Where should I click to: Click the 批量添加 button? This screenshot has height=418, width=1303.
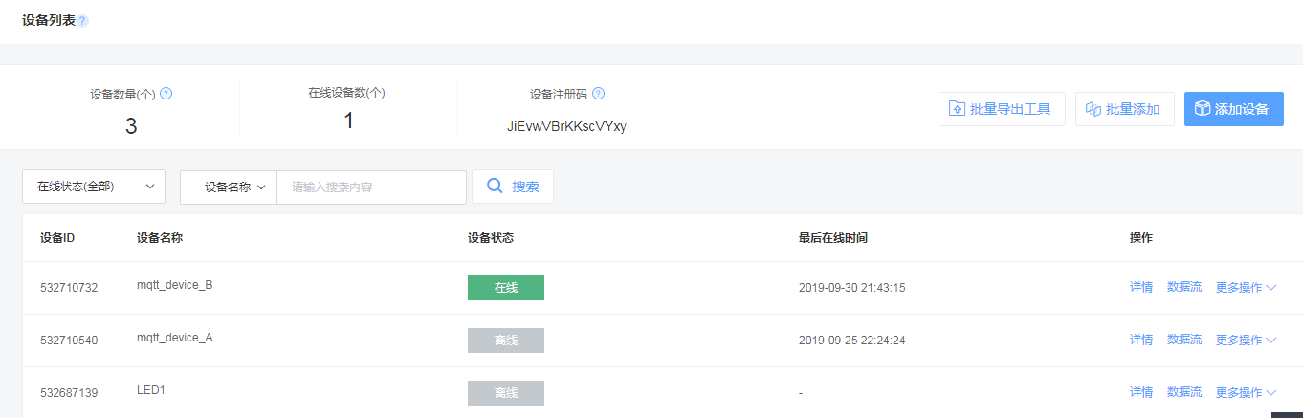click(x=1125, y=109)
